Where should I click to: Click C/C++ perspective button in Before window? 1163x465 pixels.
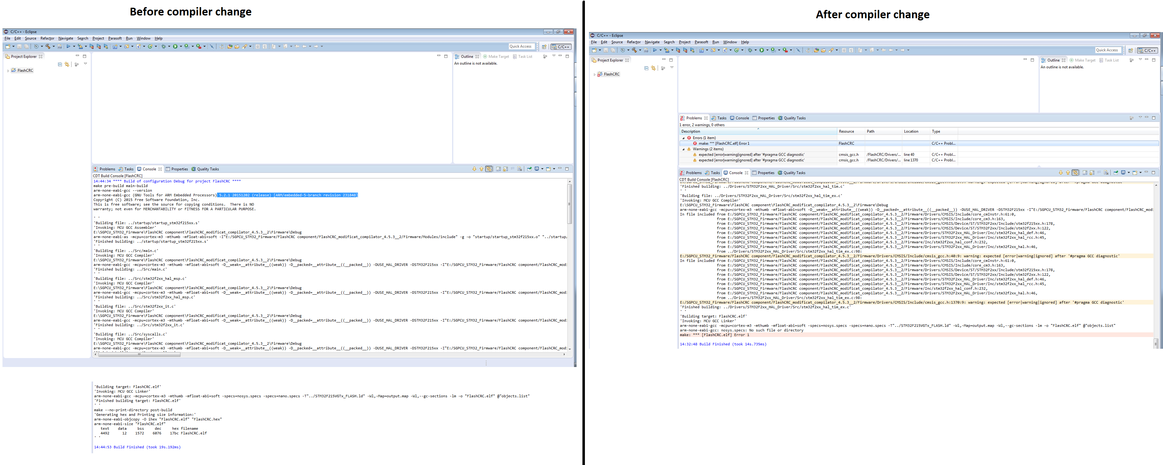point(561,46)
